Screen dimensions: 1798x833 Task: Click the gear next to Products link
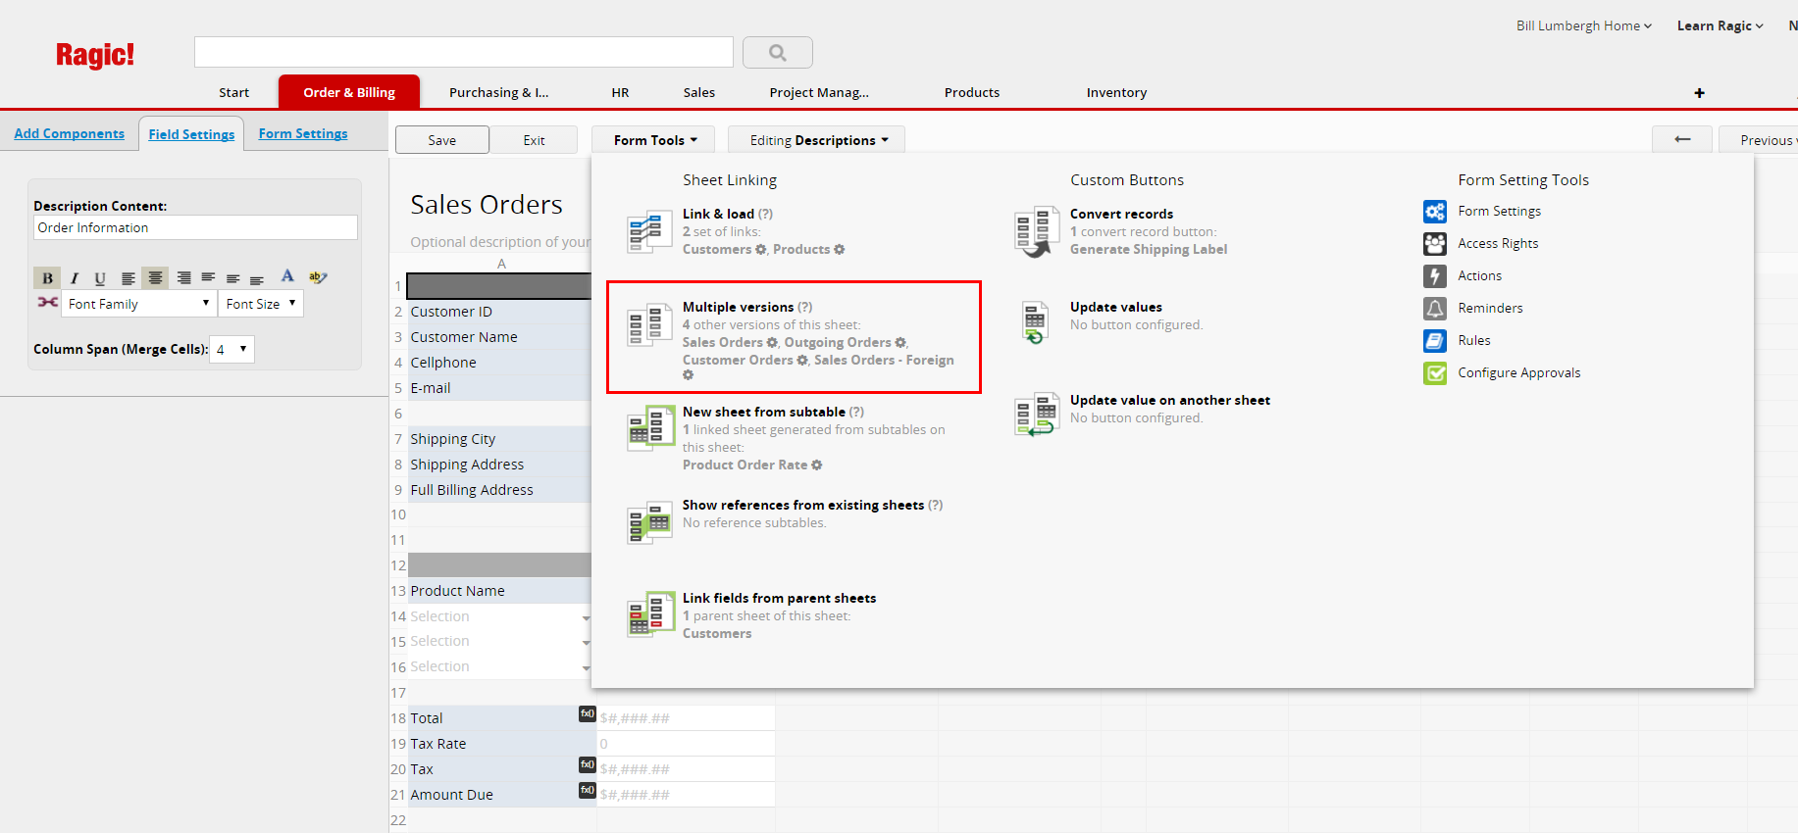coord(839,250)
